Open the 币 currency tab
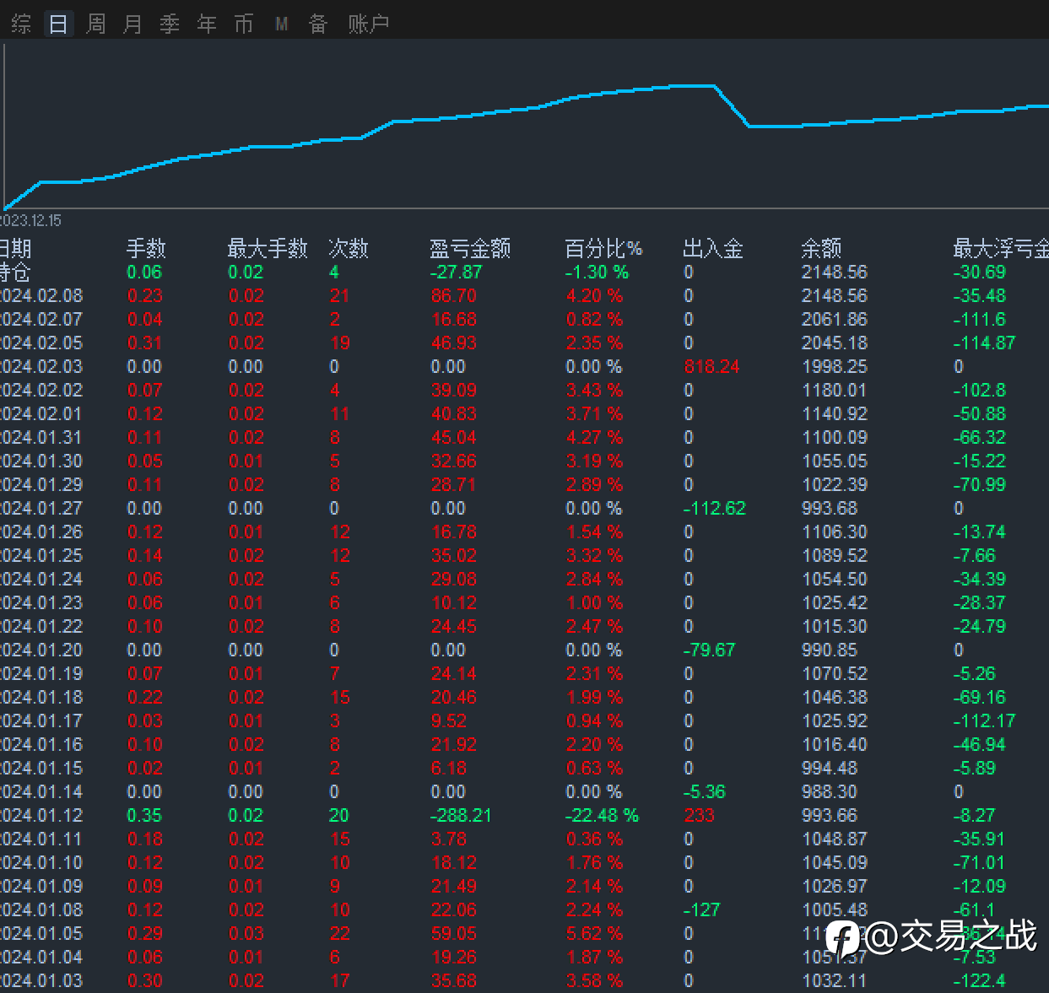The image size is (1049, 993). click(244, 24)
